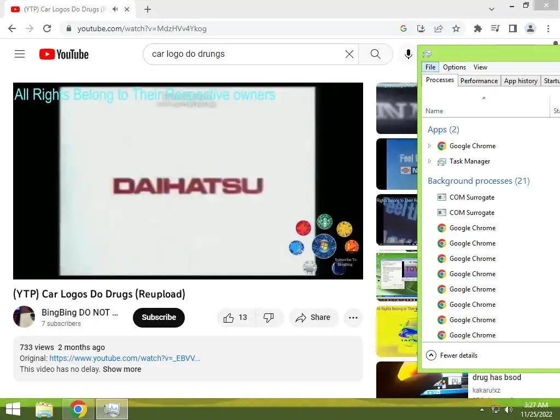The height and width of the screenshot is (420, 560).
Task: Subscribe to BingBing channel
Action: click(x=159, y=318)
